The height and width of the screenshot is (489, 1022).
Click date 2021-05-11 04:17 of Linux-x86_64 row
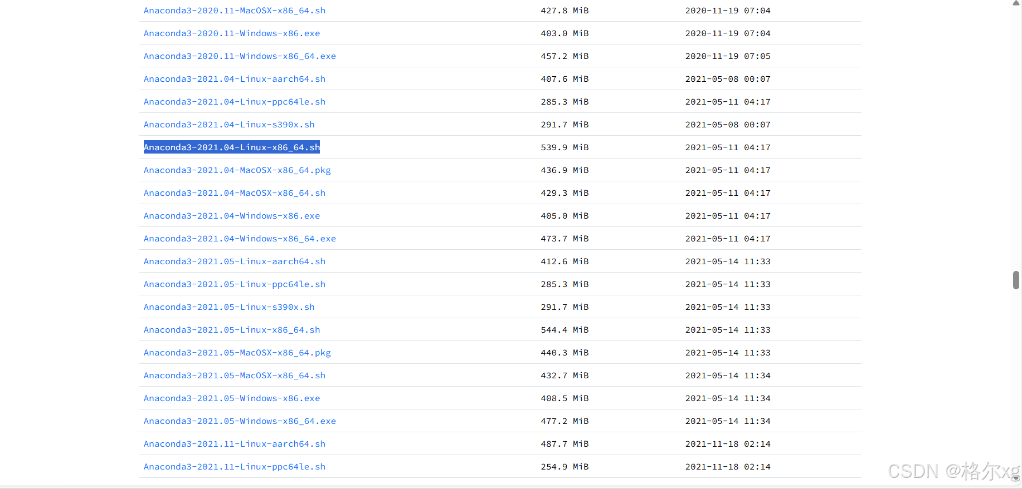[728, 147]
